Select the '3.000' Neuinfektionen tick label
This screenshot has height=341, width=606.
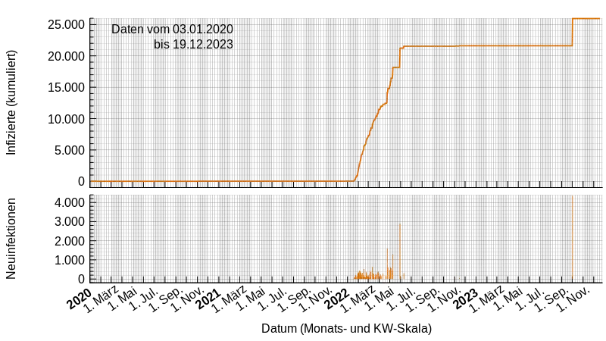point(69,222)
